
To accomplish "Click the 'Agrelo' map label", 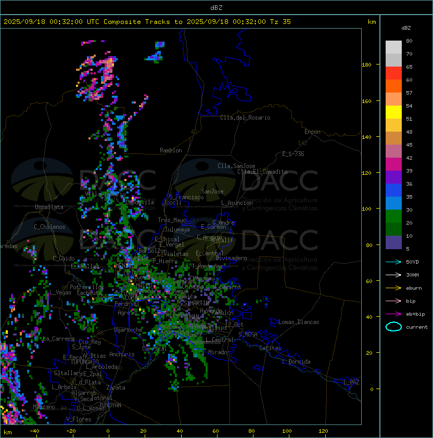I will coord(127,313).
